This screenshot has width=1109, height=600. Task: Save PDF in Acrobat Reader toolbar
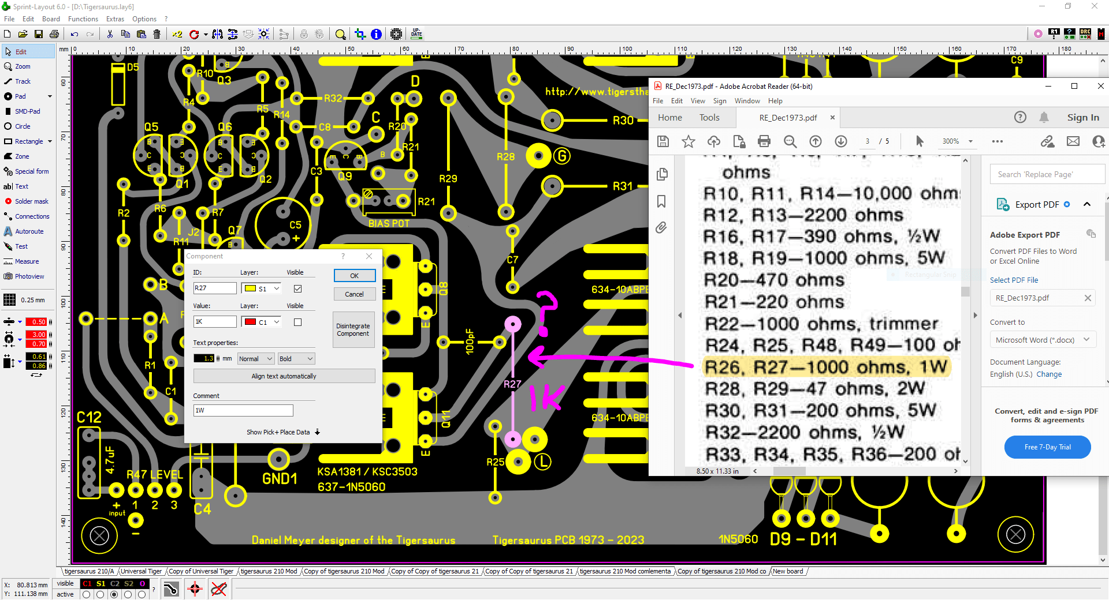pyautogui.click(x=663, y=141)
